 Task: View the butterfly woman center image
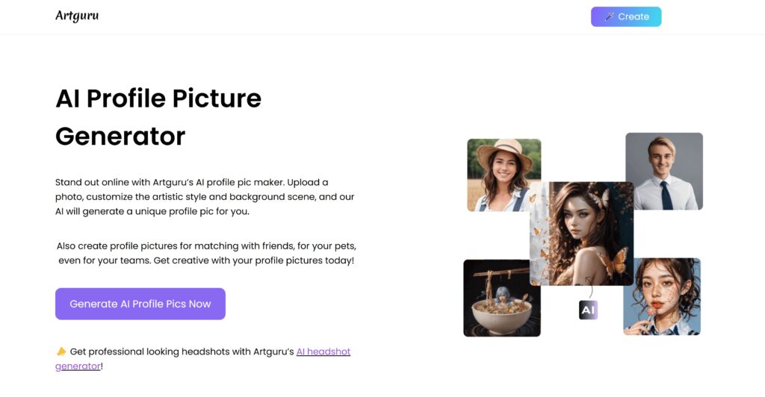point(581,234)
